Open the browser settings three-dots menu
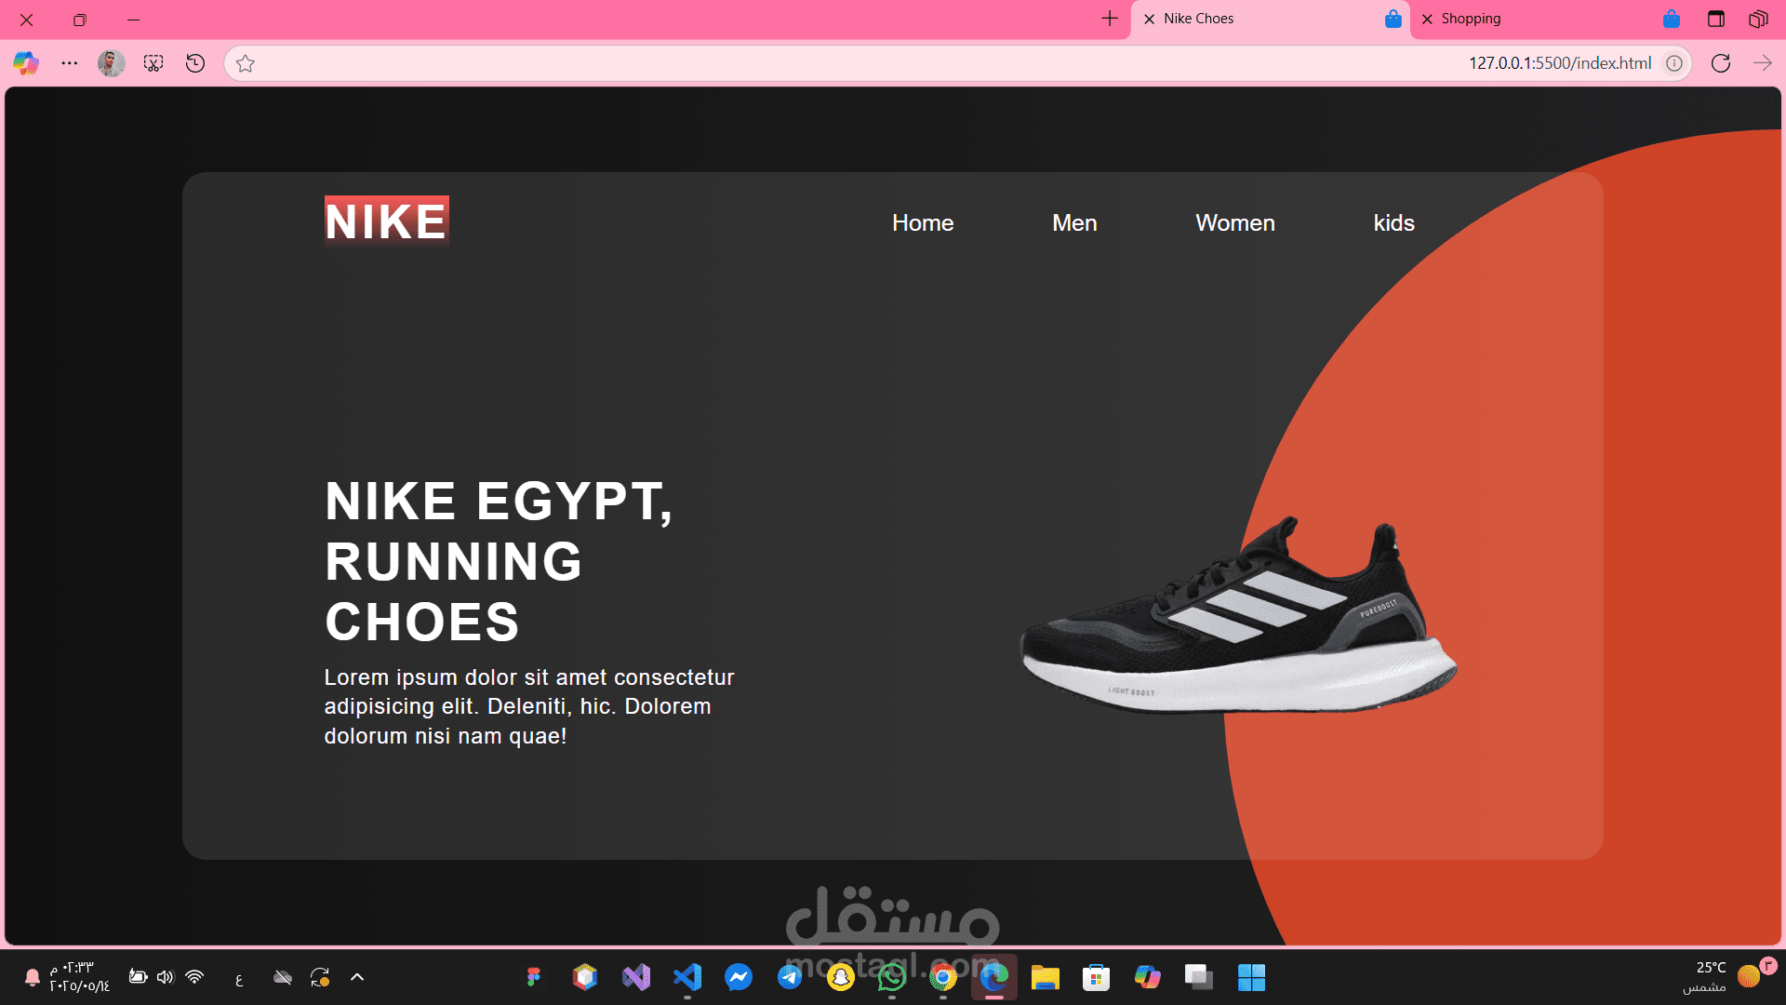 pos(70,63)
